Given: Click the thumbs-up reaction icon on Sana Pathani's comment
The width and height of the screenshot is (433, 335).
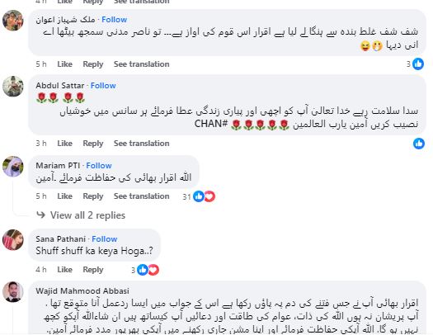Looking at the screenshot, I should coord(143,270).
